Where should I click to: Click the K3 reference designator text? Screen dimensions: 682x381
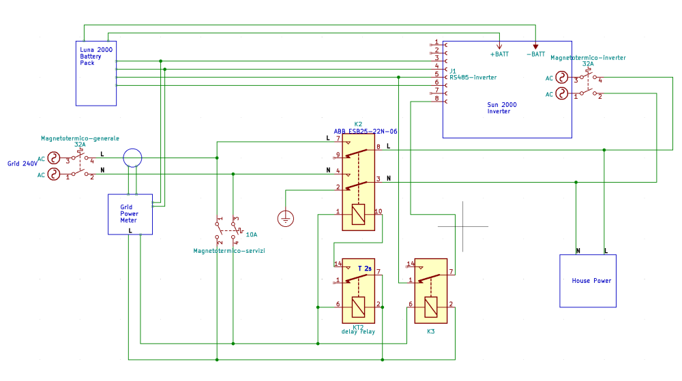430,331
